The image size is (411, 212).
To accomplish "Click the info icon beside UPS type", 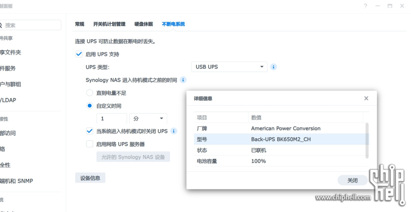I will [x=273, y=67].
